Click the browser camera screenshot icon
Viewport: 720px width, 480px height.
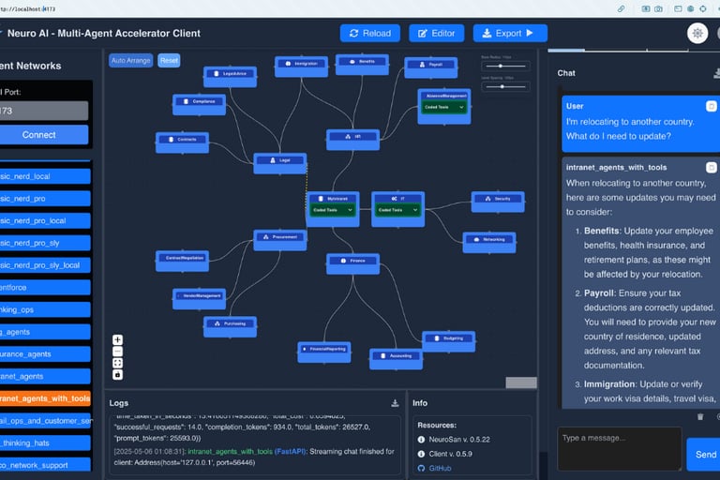click(x=658, y=8)
